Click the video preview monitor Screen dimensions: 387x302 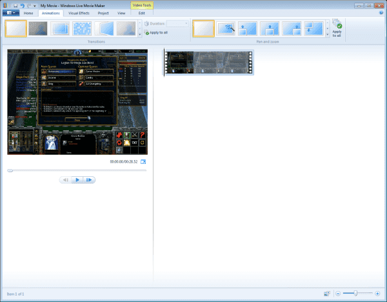click(x=77, y=102)
